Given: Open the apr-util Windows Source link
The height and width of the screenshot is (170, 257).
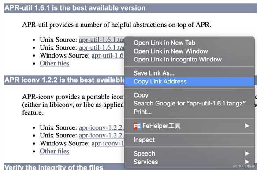Looking at the screenshot, I should (x=108, y=55).
